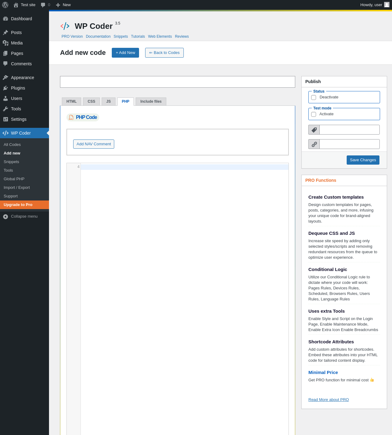The height and width of the screenshot is (435, 392).
Task: Click the Pages icon in sidebar
Action: (x=6, y=53)
